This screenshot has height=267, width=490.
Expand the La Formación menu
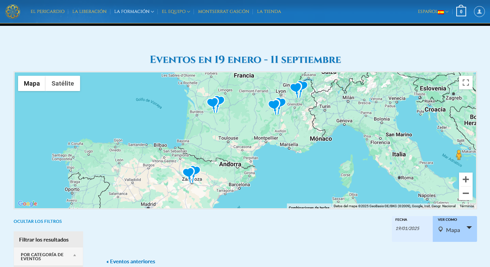coord(134,12)
